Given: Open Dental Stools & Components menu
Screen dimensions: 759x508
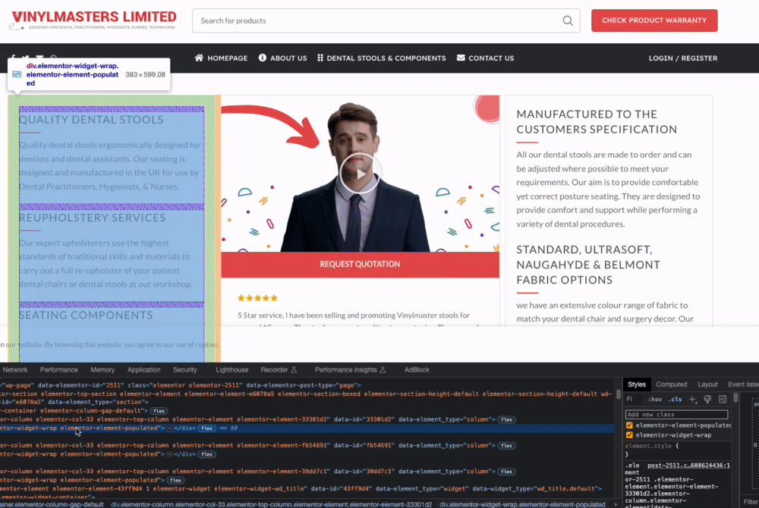Looking at the screenshot, I should click(x=382, y=58).
